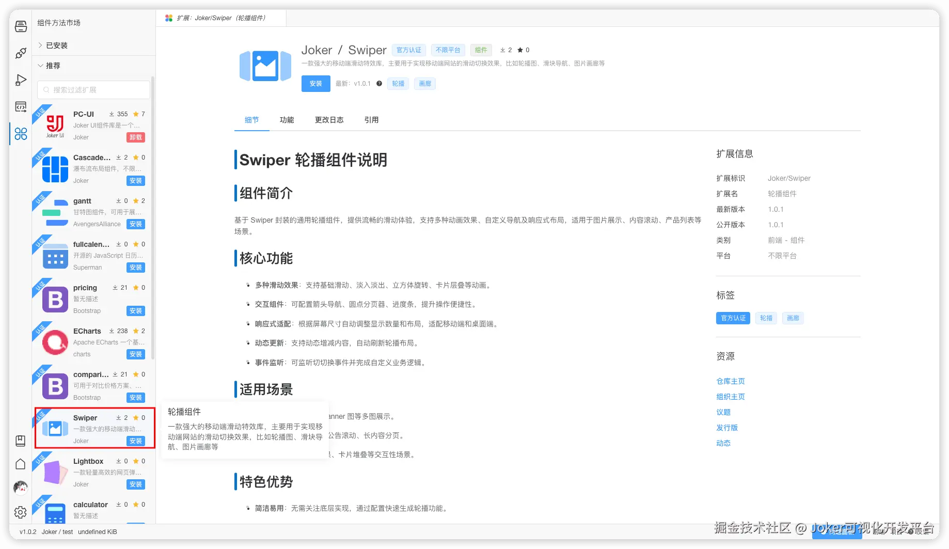
Task: Click the v1.0.2 version in status bar
Action: [28, 532]
